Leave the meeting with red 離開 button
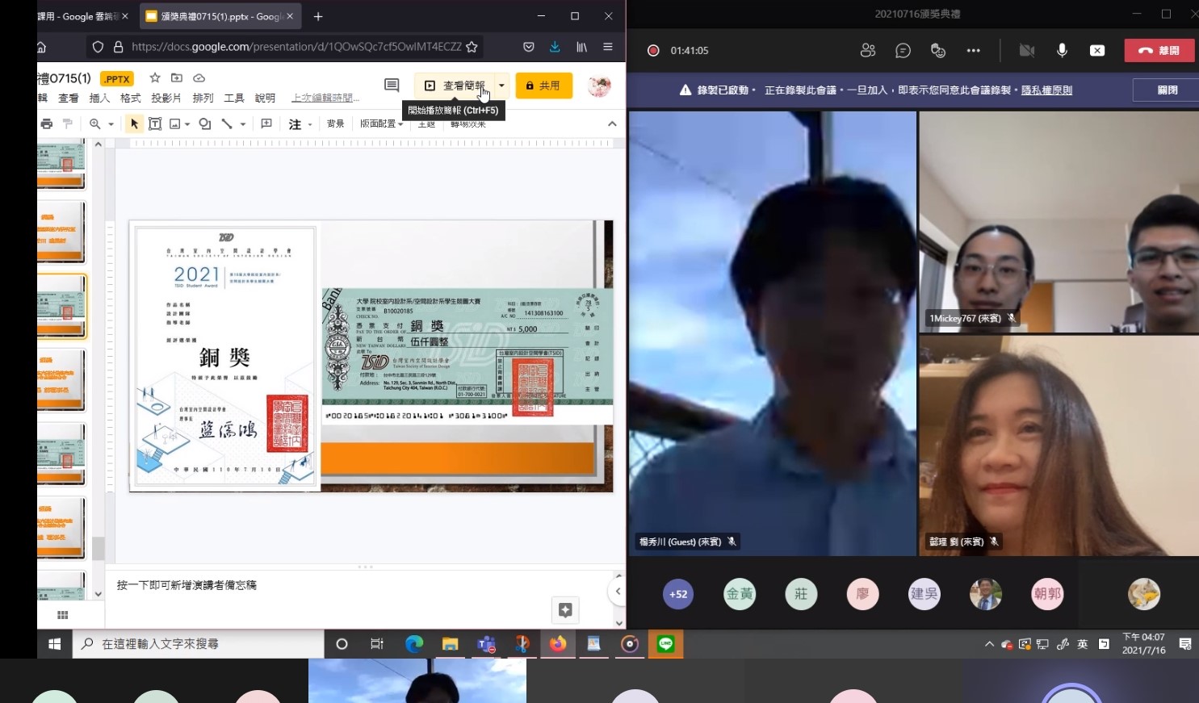The width and height of the screenshot is (1199, 703). pos(1159,50)
